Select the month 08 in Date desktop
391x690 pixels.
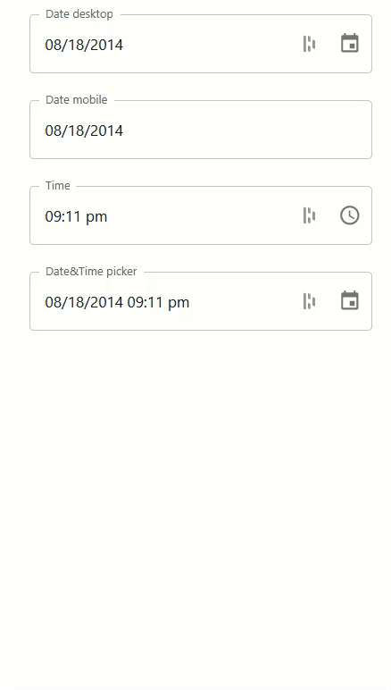(x=53, y=45)
